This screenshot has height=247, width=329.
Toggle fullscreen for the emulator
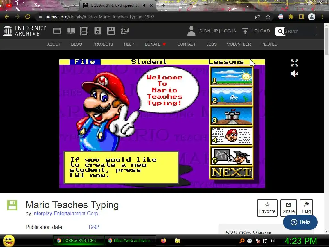pos(294,63)
